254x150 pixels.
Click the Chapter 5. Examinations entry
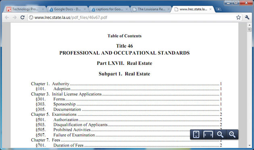tap(126, 114)
